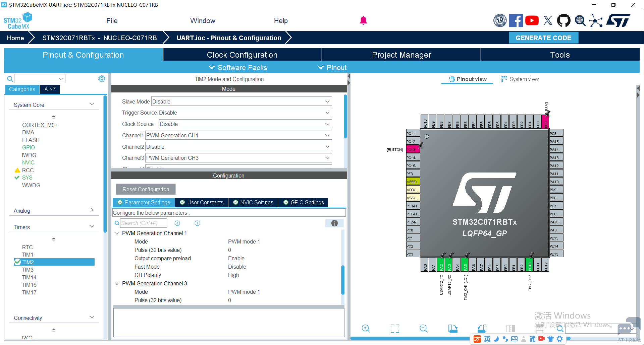Select the PC13 BUTTON pin on chip
644x345 pixels.
[413, 149]
